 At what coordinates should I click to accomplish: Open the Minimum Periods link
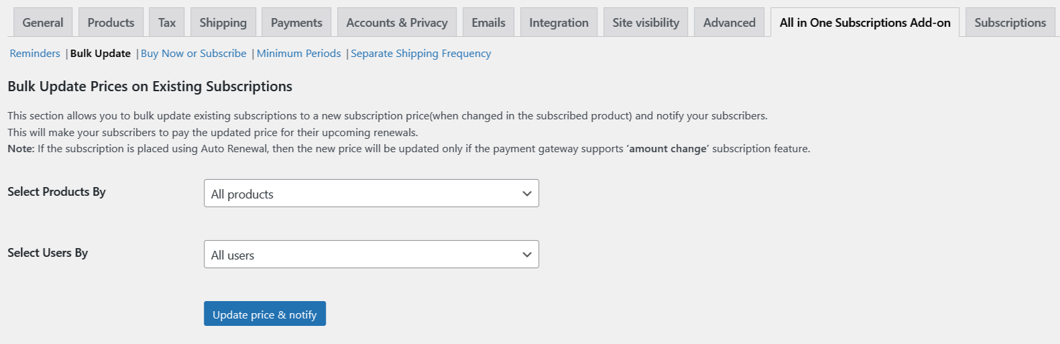coord(299,54)
